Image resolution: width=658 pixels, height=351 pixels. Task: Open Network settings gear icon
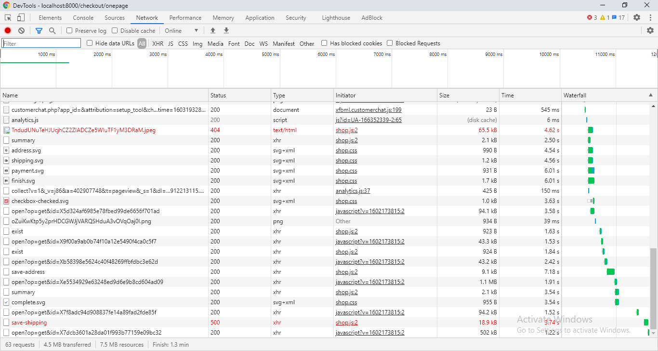click(x=650, y=30)
